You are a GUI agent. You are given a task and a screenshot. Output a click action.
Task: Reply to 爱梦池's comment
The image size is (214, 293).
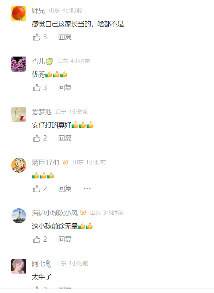click(x=65, y=138)
